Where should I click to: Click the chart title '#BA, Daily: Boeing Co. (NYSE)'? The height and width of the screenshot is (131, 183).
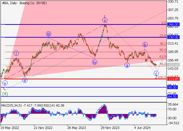[24, 3]
